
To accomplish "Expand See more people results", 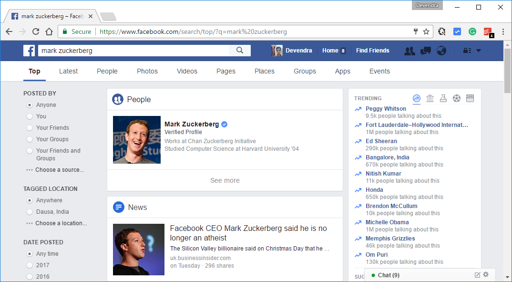I will pos(225,180).
